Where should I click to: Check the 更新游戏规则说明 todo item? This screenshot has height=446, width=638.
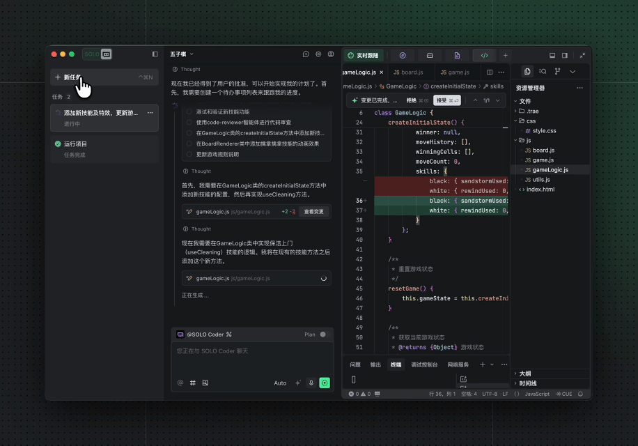tap(189, 154)
